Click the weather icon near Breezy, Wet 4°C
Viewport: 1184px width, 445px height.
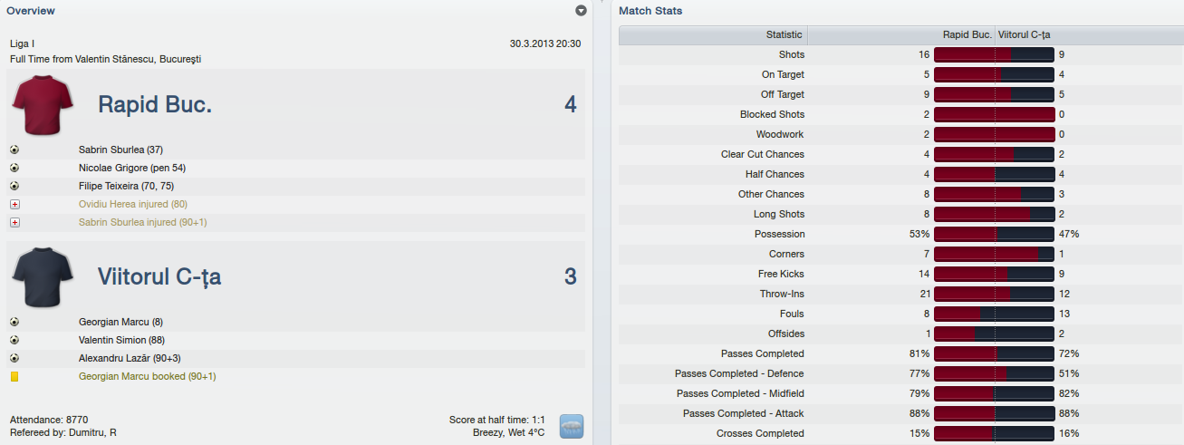coord(572,426)
